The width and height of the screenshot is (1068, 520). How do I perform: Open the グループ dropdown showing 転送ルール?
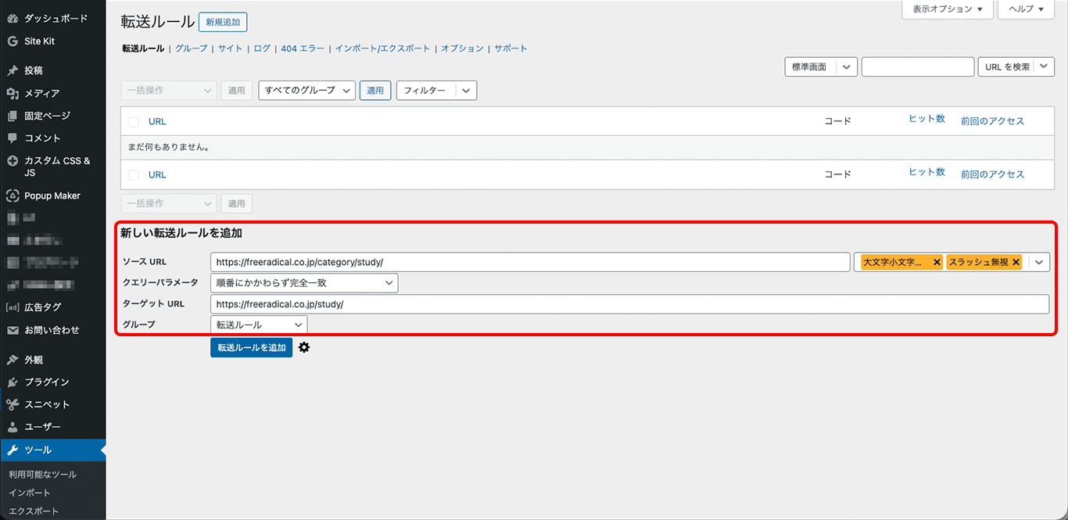click(x=258, y=325)
